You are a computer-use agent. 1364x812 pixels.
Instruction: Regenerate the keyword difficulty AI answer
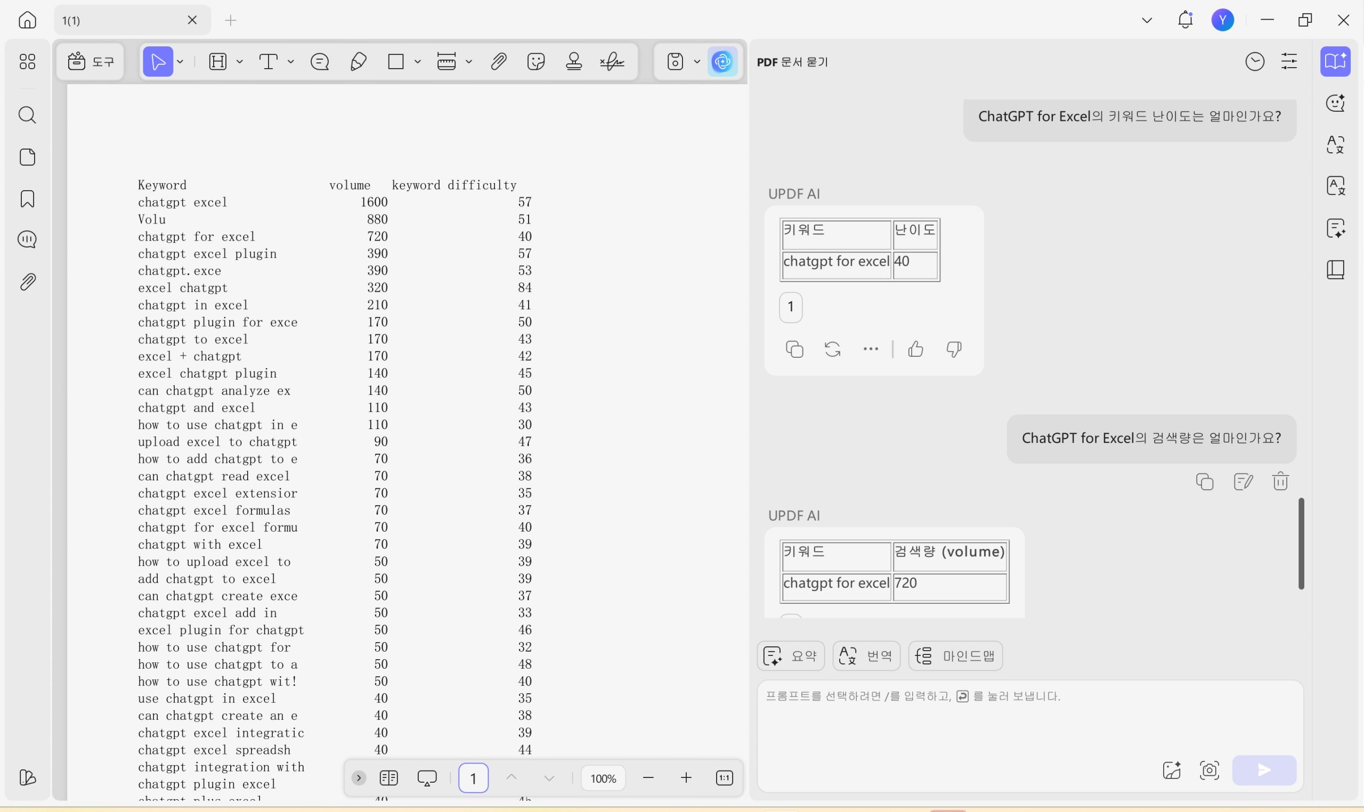tap(833, 349)
